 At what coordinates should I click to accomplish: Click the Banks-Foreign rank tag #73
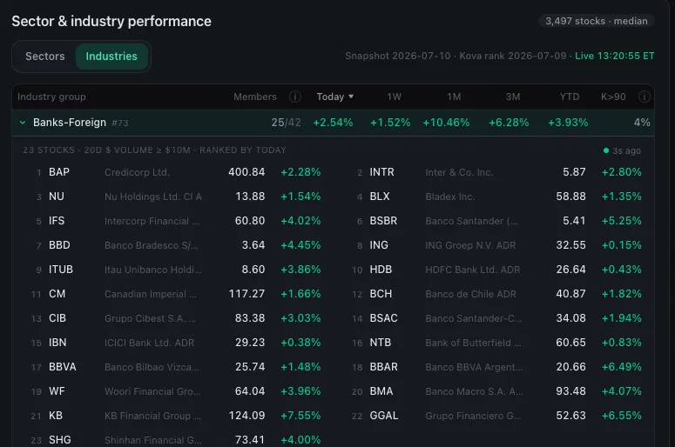click(x=120, y=123)
